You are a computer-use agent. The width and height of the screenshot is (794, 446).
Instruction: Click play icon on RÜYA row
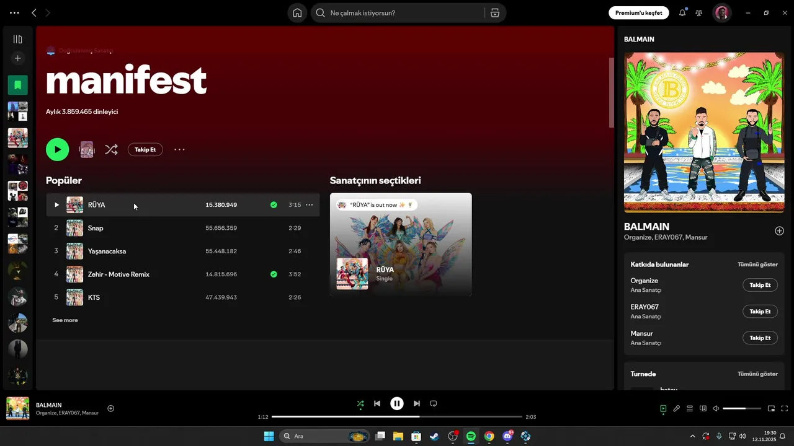56,205
